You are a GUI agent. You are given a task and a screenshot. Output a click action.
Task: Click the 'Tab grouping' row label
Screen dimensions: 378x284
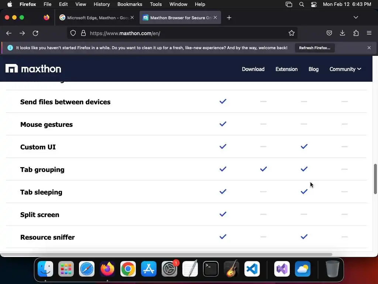click(42, 169)
